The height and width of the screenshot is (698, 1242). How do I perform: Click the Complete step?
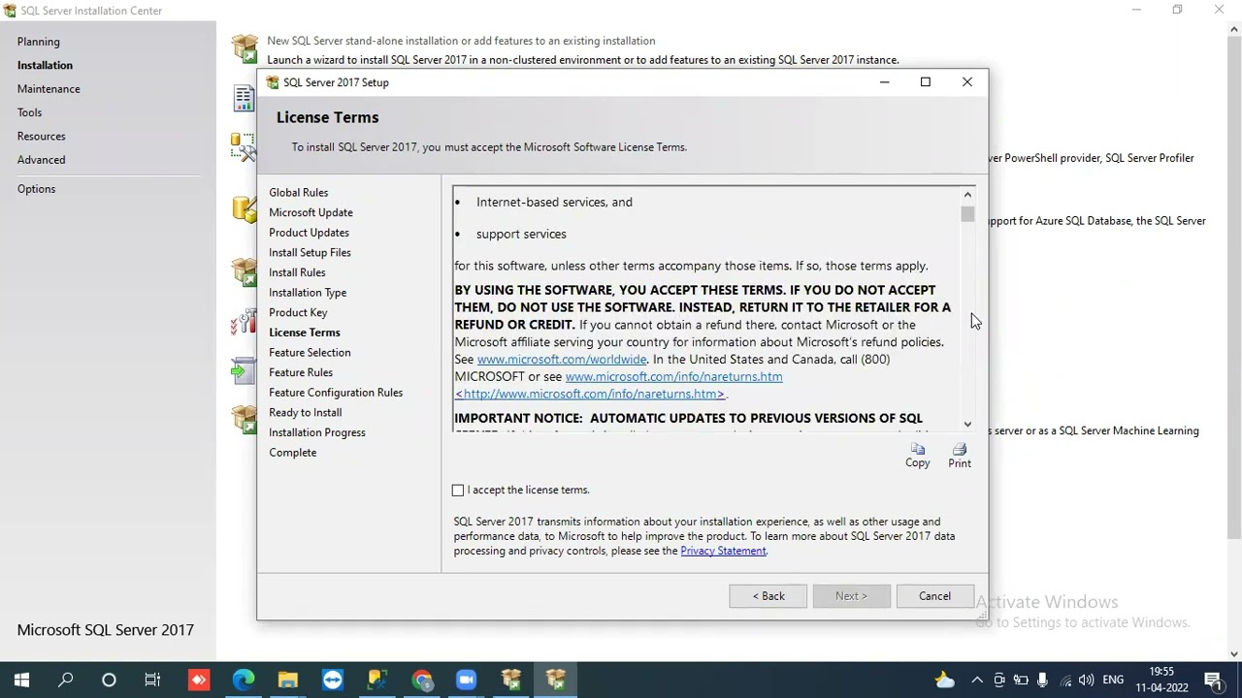pyautogui.click(x=292, y=453)
